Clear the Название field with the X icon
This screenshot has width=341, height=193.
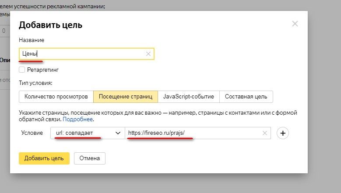[148, 54]
